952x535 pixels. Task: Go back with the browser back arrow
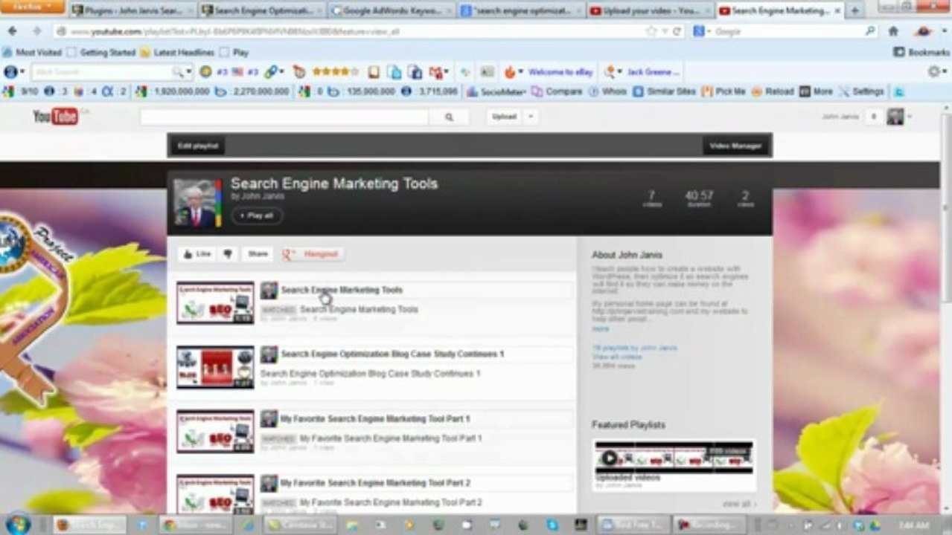tap(14, 31)
